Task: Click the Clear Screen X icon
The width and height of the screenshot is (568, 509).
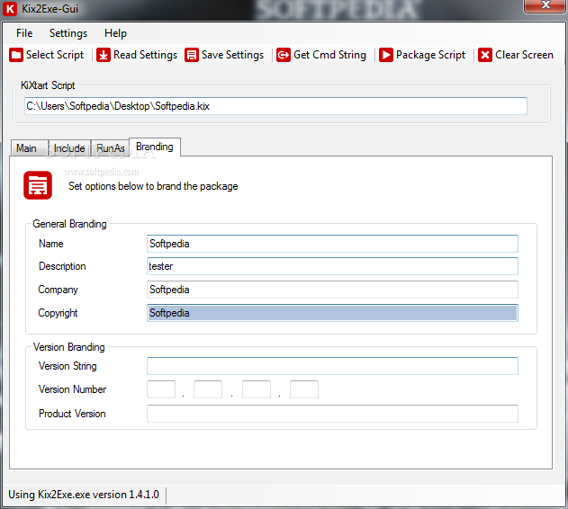Action: [485, 55]
